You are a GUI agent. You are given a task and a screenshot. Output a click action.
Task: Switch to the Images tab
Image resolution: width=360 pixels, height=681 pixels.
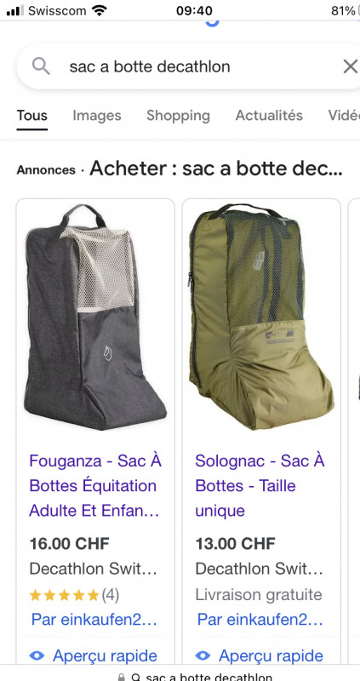coord(97,116)
